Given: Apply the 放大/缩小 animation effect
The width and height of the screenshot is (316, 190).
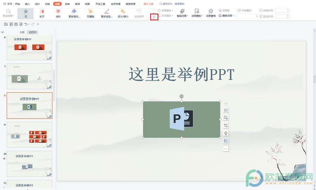Looking at the screenshot, I should tap(123, 13).
